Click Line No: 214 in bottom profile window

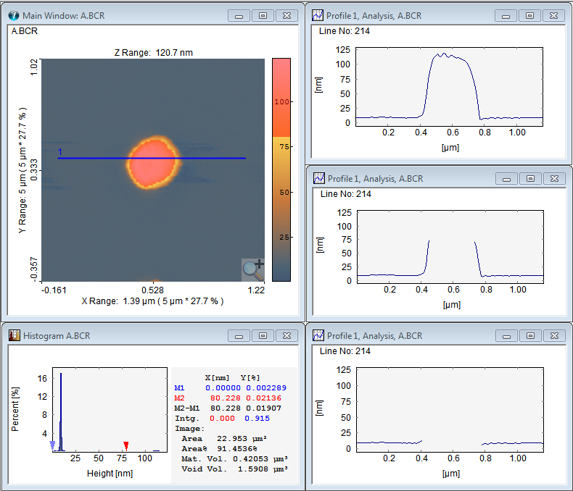(345, 351)
